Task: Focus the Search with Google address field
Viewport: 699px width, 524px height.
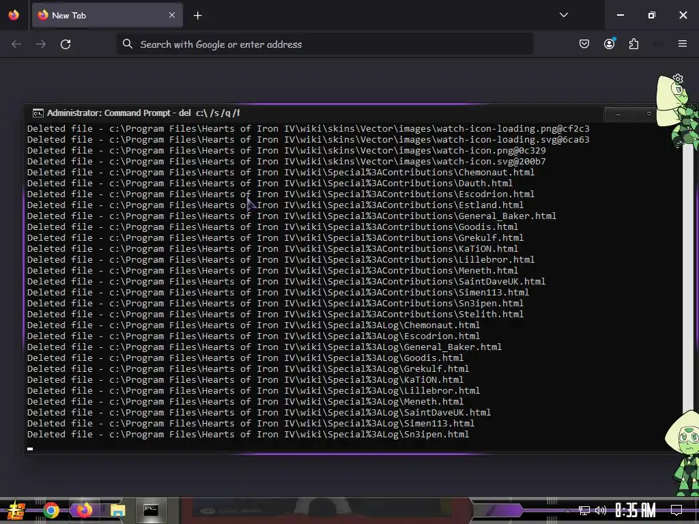Action: click(x=324, y=44)
